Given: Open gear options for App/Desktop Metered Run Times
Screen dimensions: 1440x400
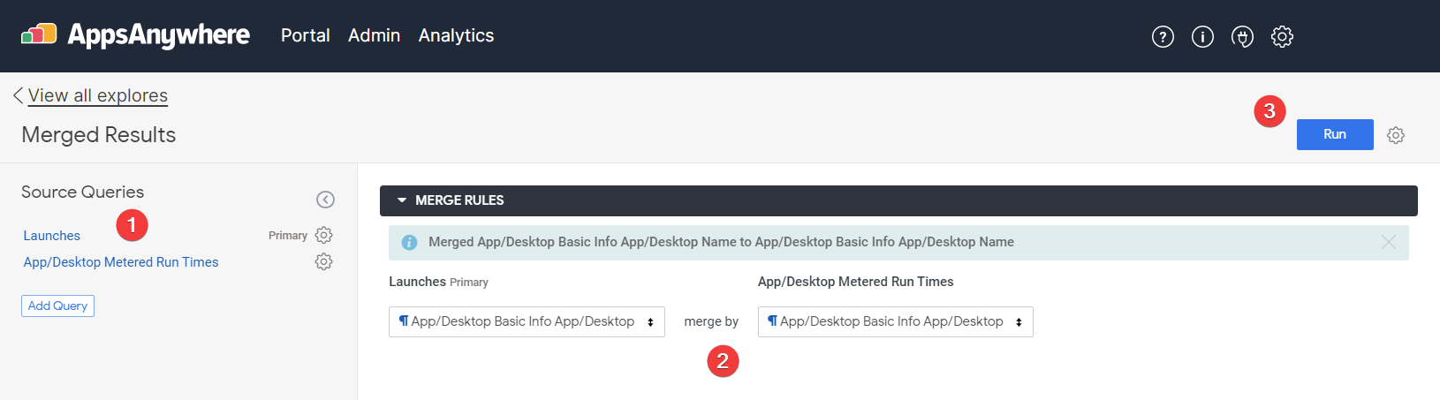Looking at the screenshot, I should pyautogui.click(x=324, y=262).
